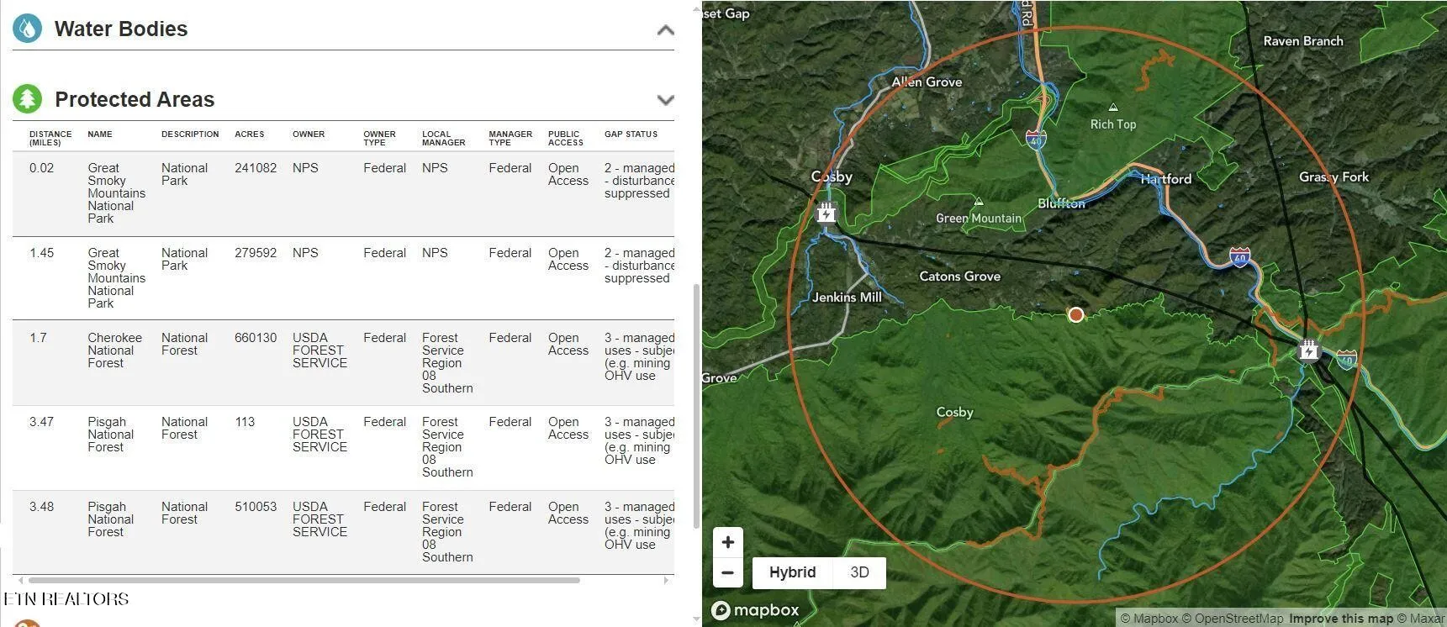Click the orange property location marker
The width and height of the screenshot is (1447, 627).
(x=1075, y=314)
